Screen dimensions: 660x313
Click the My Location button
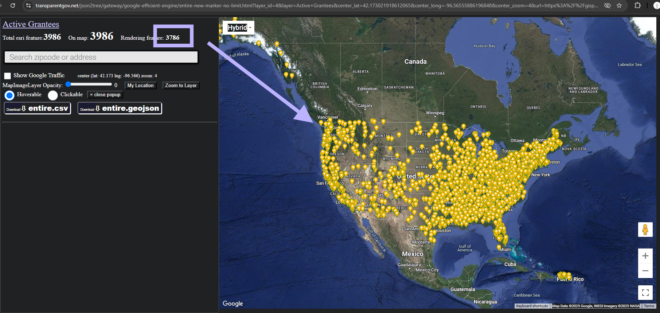pyautogui.click(x=141, y=85)
